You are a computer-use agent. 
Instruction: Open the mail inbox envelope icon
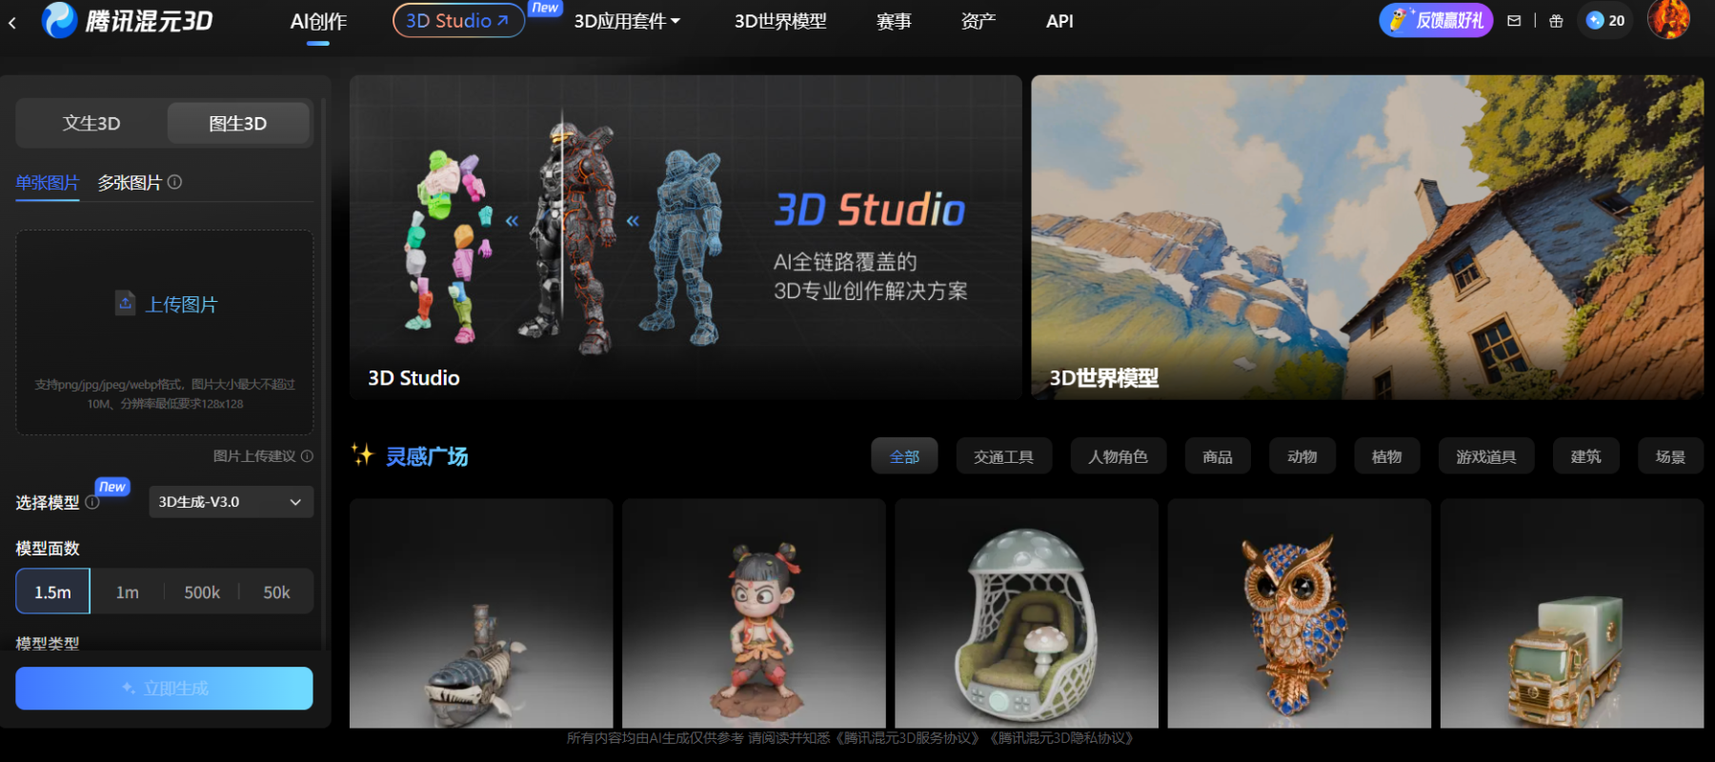tap(1514, 21)
